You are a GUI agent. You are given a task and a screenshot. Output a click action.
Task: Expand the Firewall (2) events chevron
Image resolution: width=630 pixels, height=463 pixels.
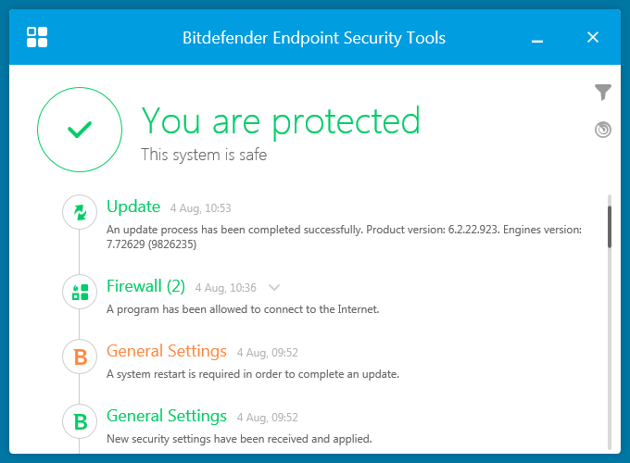pos(274,288)
